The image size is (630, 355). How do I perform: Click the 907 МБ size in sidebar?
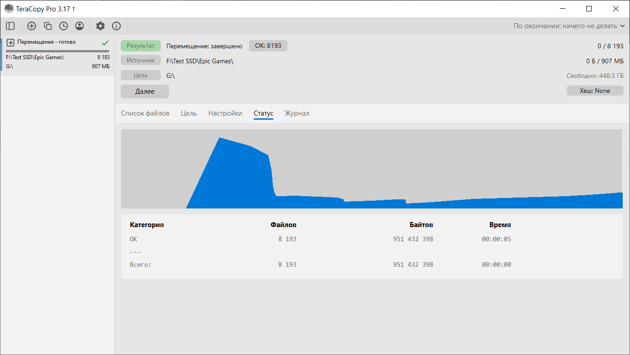pyautogui.click(x=101, y=66)
